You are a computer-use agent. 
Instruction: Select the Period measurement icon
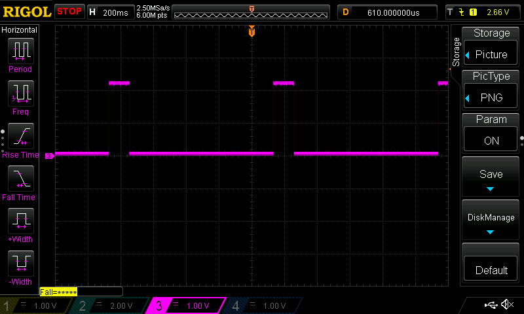21,51
